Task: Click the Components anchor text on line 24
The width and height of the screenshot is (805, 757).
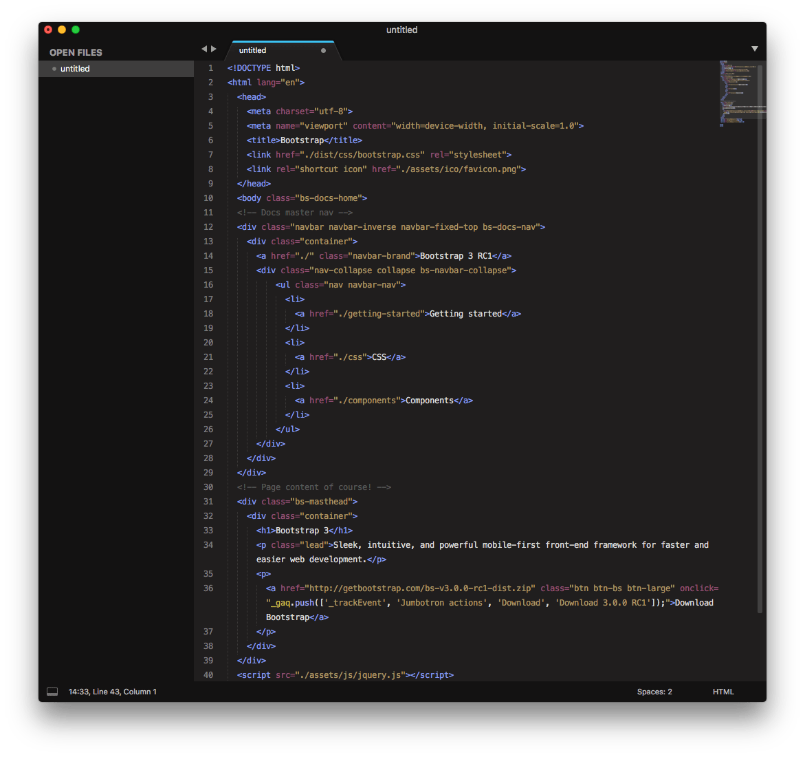Action: [430, 401]
